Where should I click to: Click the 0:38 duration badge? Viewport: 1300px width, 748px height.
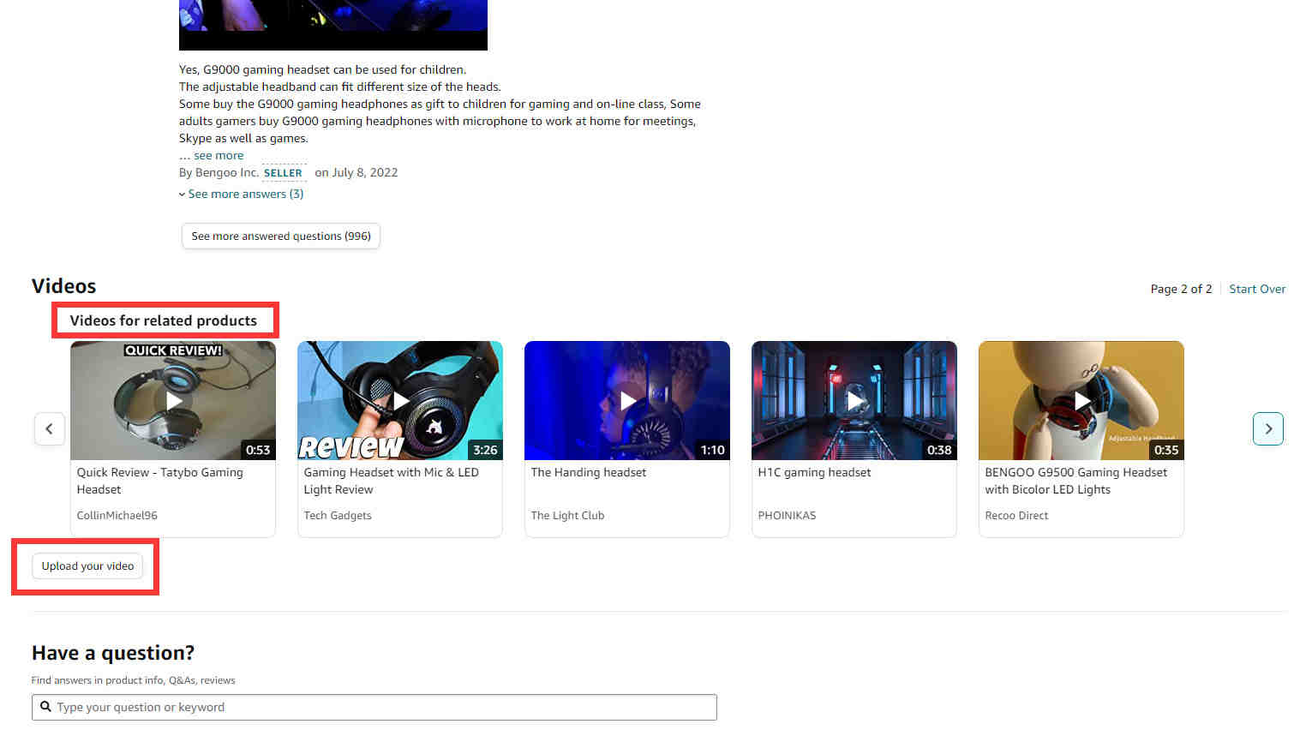coord(939,450)
